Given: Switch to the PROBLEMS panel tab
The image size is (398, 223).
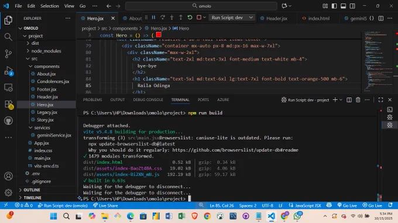Looking at the screenshot, I should 92,100.
